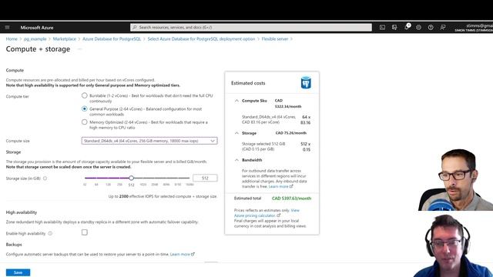The image size is (493, 277).
Task: Open Learn more link under Backups
Action: 182,254
